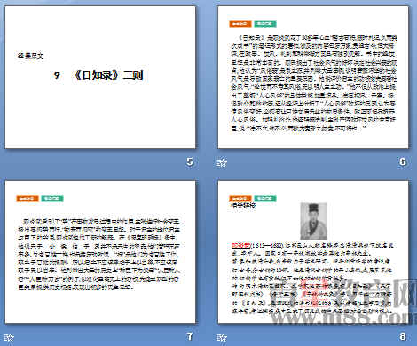Click the orange tag button on slide 6
Screen dimensions: 417x346
point(240,24)
